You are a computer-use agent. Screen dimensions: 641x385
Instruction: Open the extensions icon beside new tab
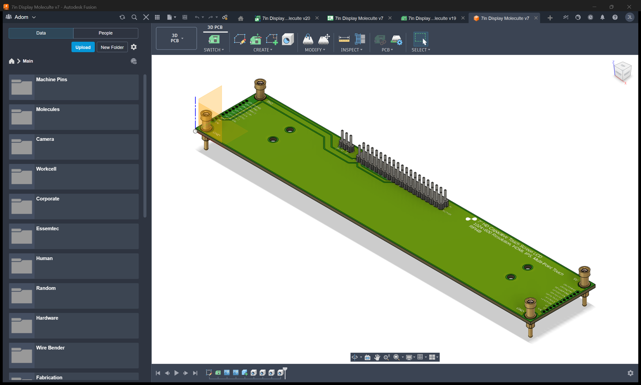[x=566, y=17]
